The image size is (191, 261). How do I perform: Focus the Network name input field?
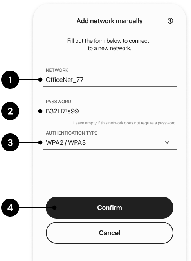[110, 80]
